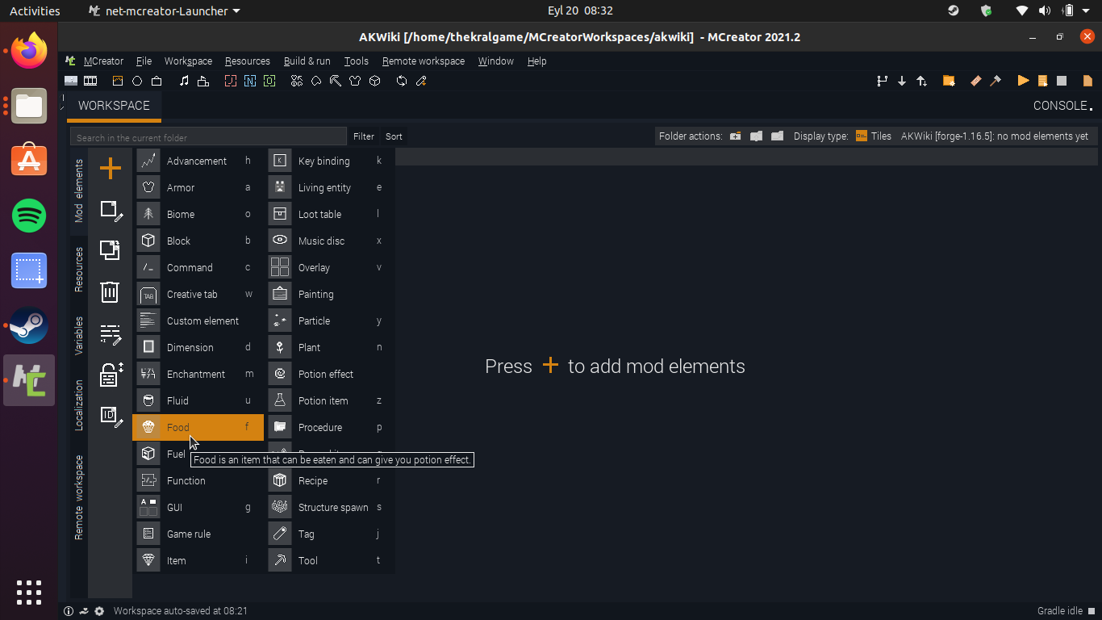Click the add folder icon
Viewport: 1102px width, 620px height.
tap(735, 136)
